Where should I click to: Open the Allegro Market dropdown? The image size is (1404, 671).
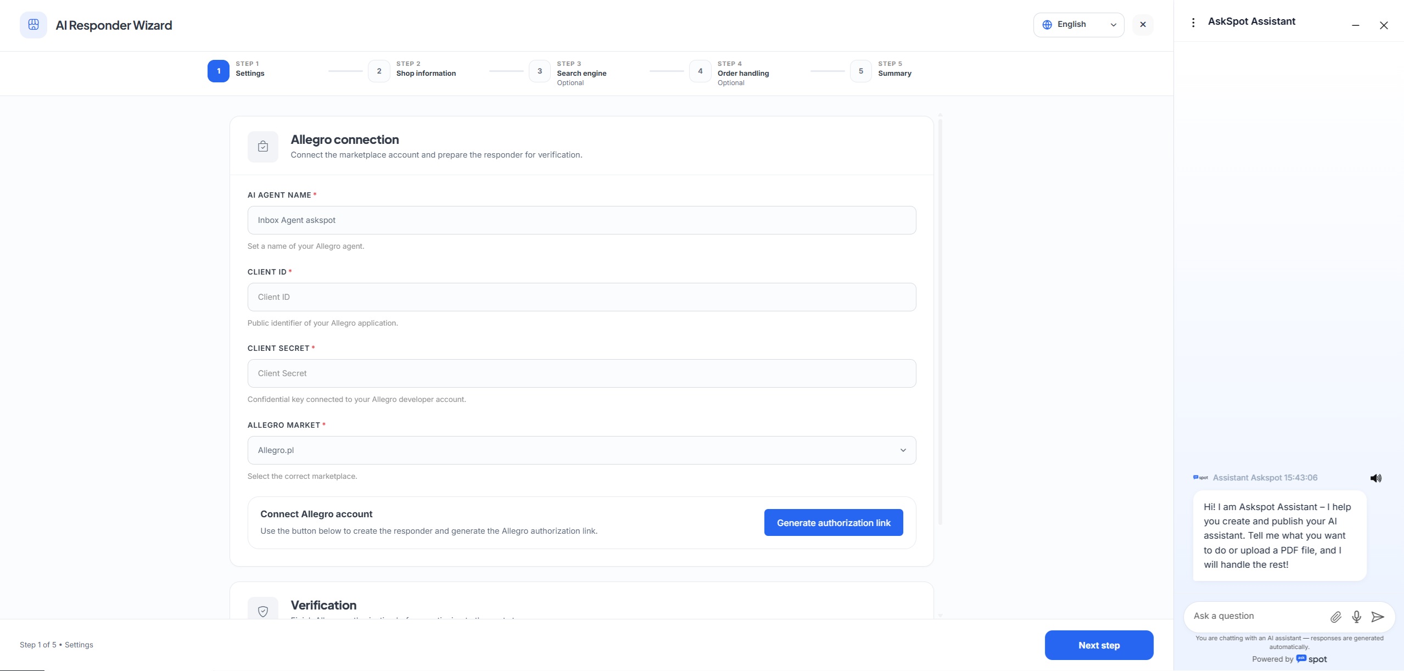click(x=581, y=450)
